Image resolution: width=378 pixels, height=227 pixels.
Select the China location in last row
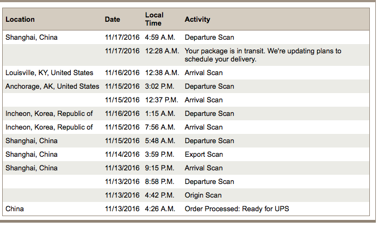[15, 208]
